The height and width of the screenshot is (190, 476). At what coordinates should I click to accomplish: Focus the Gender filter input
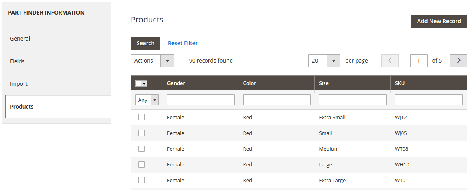[201, 100]
